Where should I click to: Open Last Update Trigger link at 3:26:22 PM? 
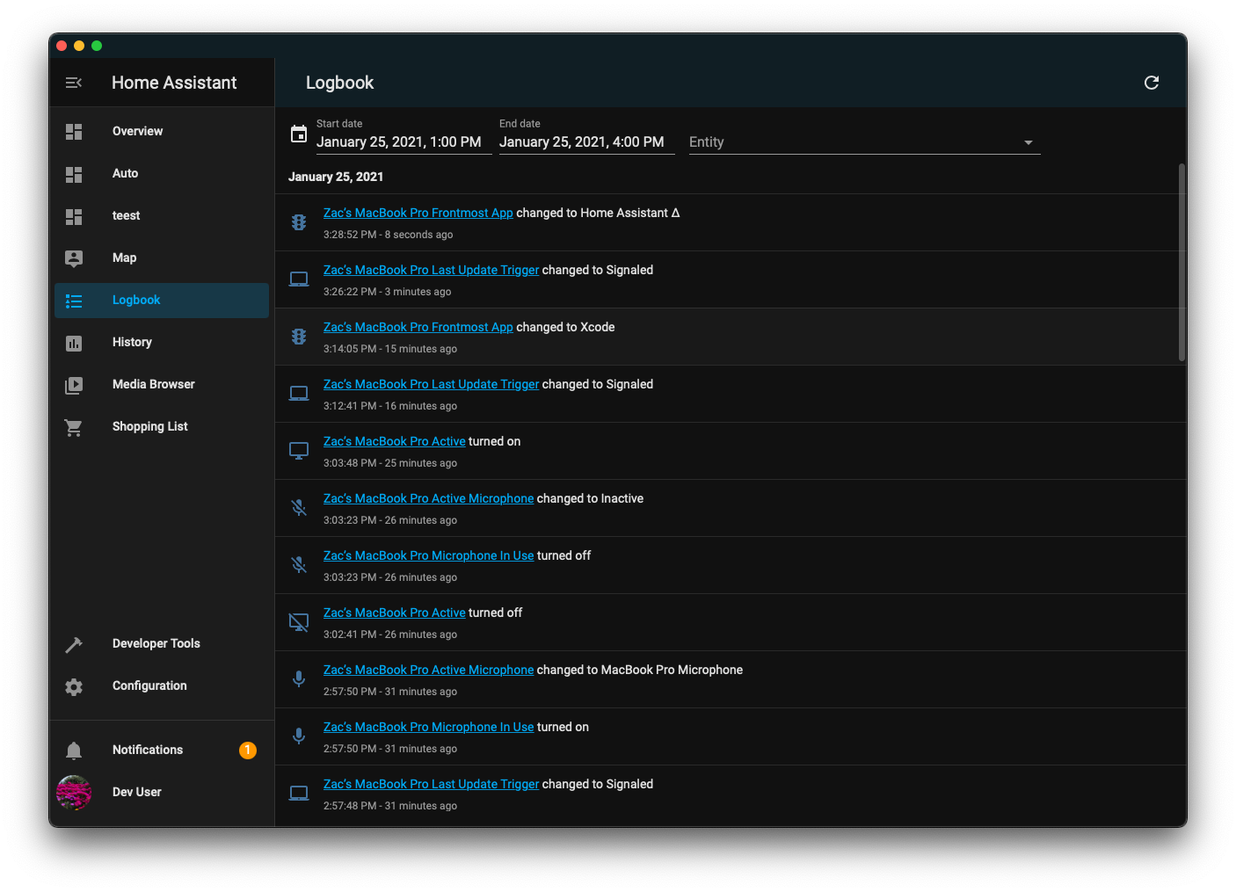pos(431,270)
